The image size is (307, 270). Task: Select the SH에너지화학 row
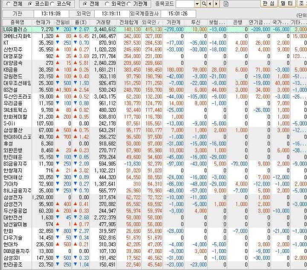(x=155, y=36)
